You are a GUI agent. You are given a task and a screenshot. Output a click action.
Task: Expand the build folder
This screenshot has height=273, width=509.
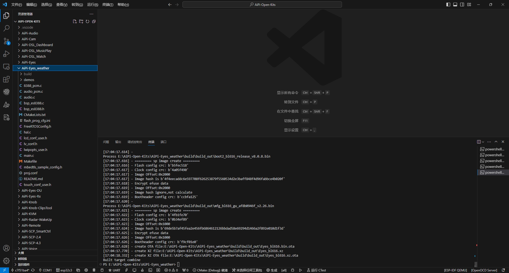(55, 74)
